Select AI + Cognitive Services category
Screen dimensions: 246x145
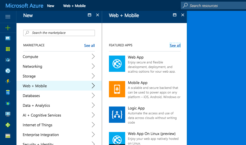(x=59, y=115)
